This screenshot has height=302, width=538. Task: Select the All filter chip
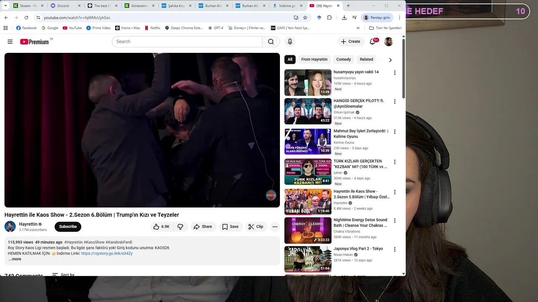tap(290, 59)
